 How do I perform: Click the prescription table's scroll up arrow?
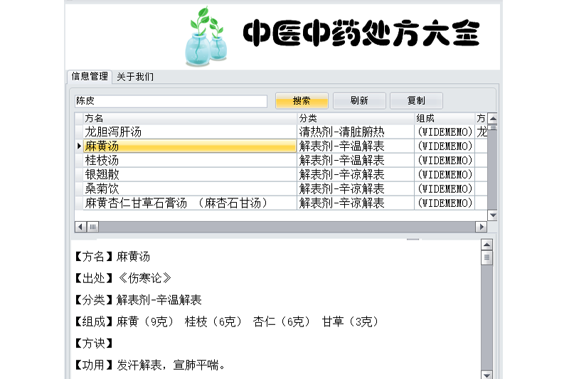(492, 118)
